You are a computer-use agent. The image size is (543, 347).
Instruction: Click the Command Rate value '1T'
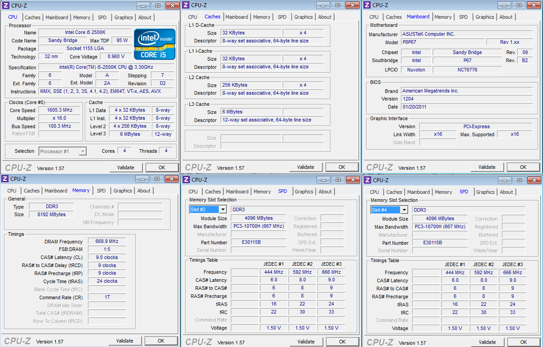[x=107, y=297]
